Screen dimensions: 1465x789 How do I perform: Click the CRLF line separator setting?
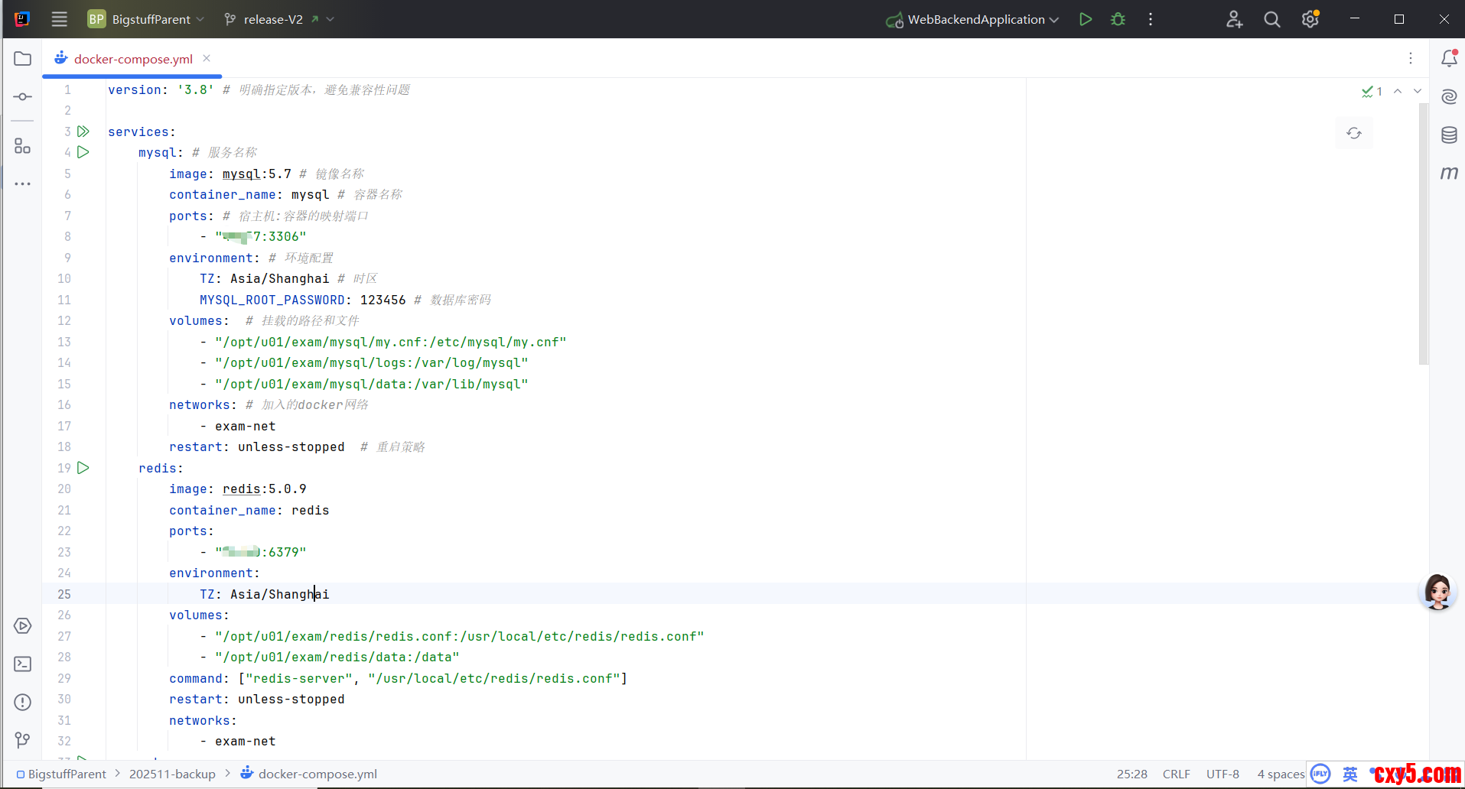[1176, 774]
